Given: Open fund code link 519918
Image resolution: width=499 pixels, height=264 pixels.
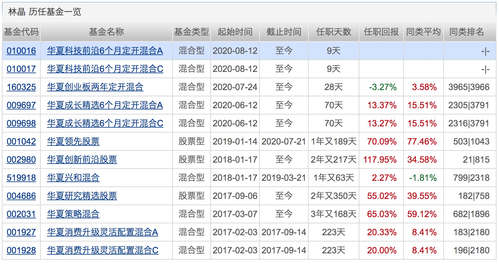Looking at the screenshot, I should pyautogui.click(x=21, y=178).
